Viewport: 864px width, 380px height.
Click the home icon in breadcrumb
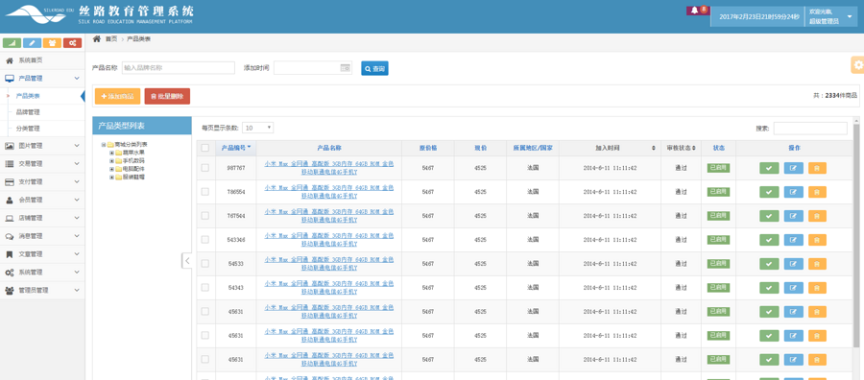click(96, 38)
